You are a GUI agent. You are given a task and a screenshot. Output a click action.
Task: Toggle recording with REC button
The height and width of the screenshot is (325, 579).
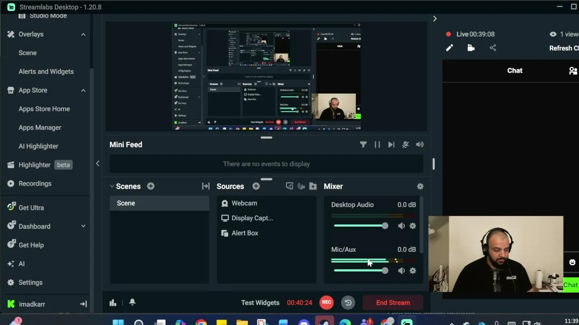(x=327, y=302)
